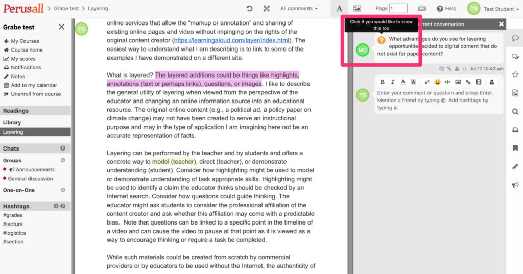Image resolution: width=523 pixels, height=274 pixels.
Task: Open search in the right sidebar
Action: tap(515, 112)
